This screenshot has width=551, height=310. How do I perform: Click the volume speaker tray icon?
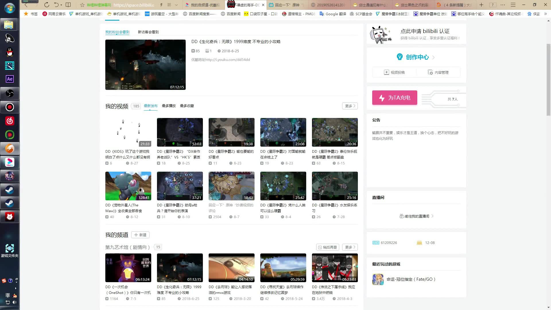point(15,302)
